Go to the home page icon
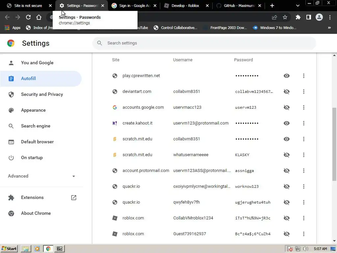The width and height of the screenshot is (337, 253). point(39,17)
